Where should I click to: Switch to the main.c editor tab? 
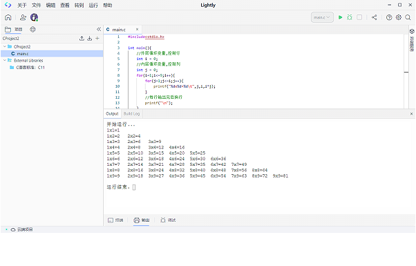pyautogui.click(x=119, y=30)
